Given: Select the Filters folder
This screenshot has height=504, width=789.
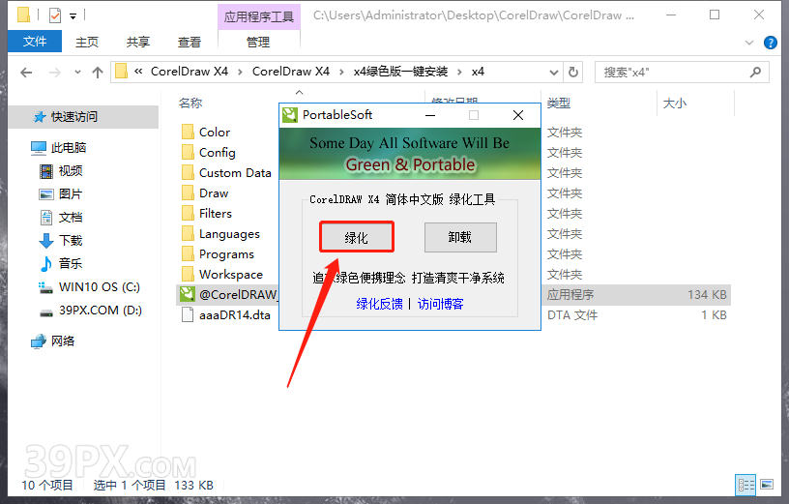Looking at the screenshot, I should click(x=216, y=214).
